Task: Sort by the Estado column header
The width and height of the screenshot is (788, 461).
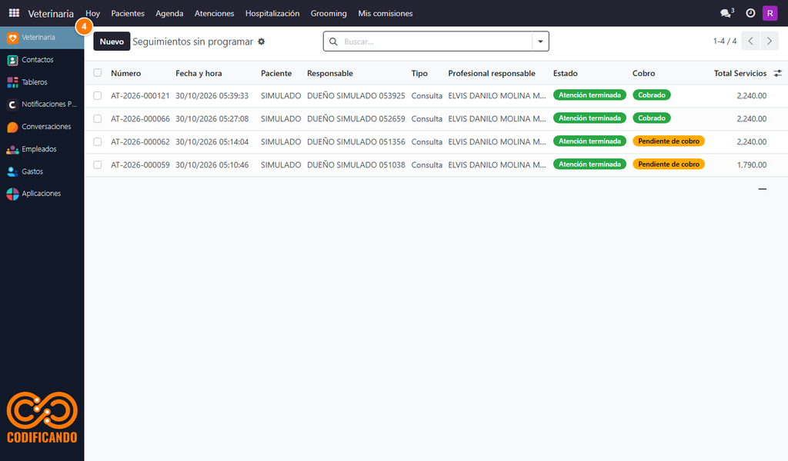Action: tap(566, 73)
